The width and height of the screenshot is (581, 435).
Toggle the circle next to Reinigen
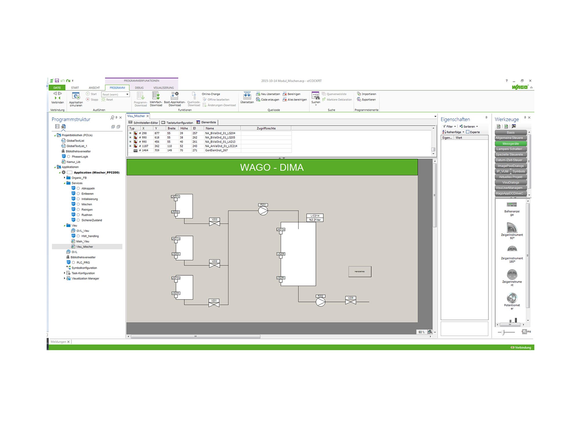pyautogui.click(x=78, y=209)
